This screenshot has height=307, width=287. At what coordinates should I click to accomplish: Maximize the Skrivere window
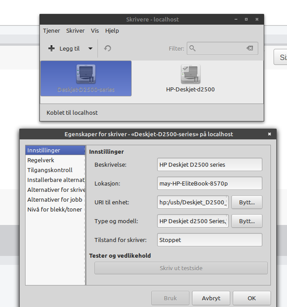pyautogui.click(x=246, y=19)
